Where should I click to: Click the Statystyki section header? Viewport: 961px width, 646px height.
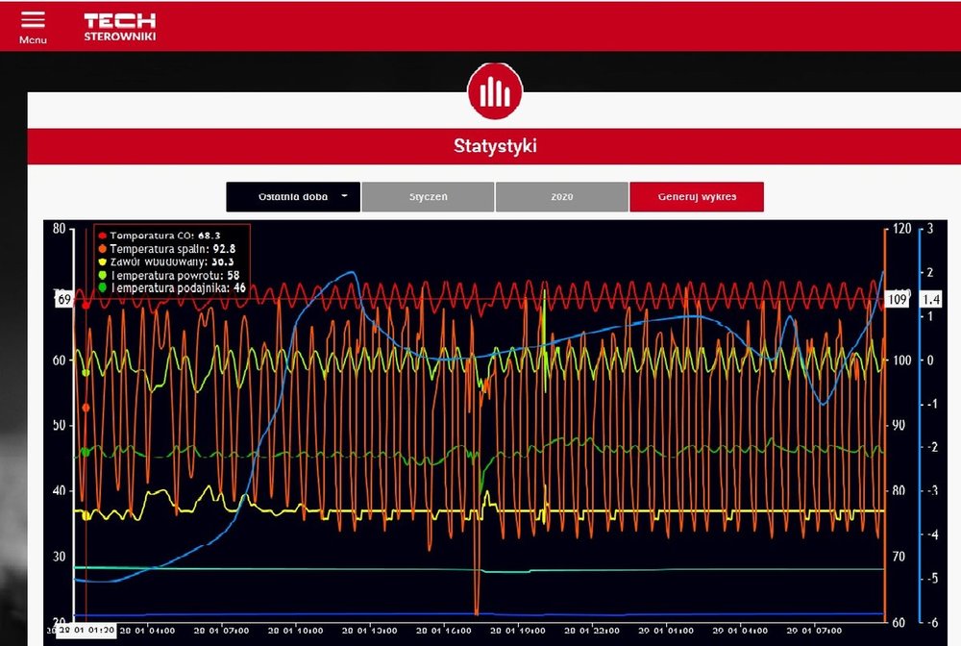click(494, 147)
